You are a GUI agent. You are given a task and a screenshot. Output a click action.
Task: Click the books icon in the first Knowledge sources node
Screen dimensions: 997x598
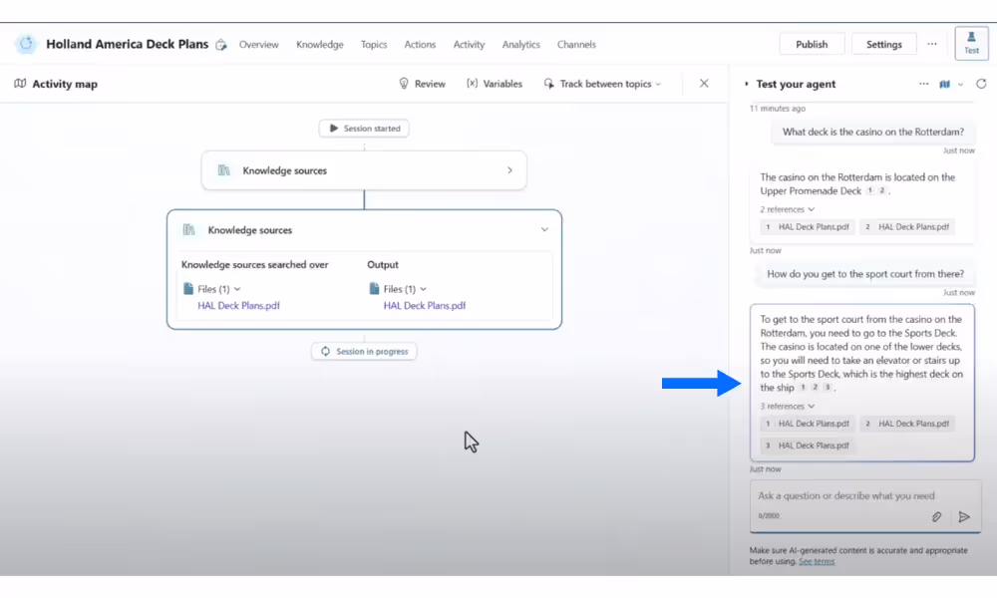pyautogui.click(x=223, y=170)
